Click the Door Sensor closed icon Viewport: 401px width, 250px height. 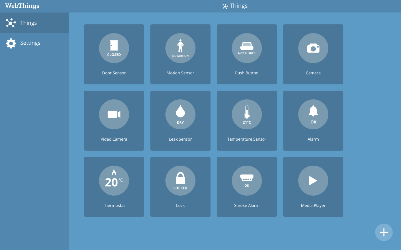point(114,48)
